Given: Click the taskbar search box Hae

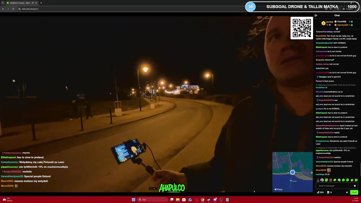Looking at the screenshot, I should (x=153, y=200).
